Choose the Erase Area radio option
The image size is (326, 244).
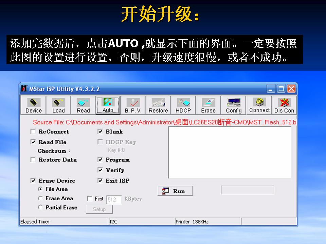[x=40, y=198]
